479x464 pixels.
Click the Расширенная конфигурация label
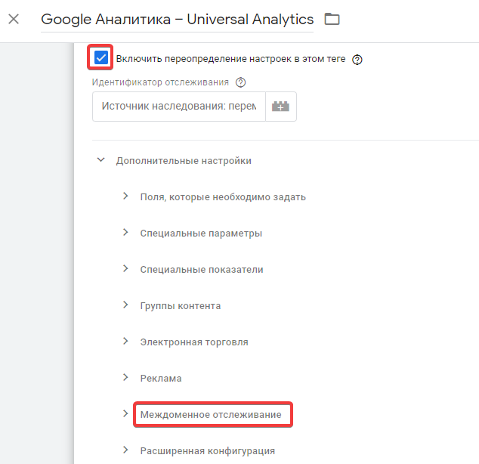coord(208,451)
